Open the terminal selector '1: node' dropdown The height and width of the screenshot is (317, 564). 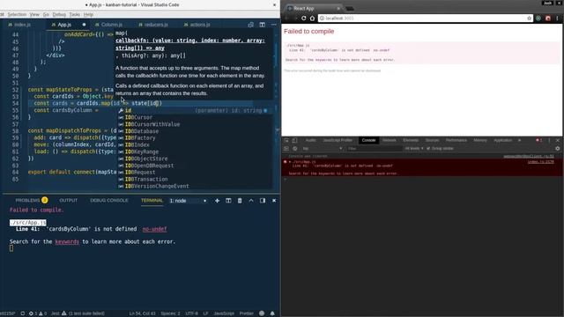[x=188, y=201]
